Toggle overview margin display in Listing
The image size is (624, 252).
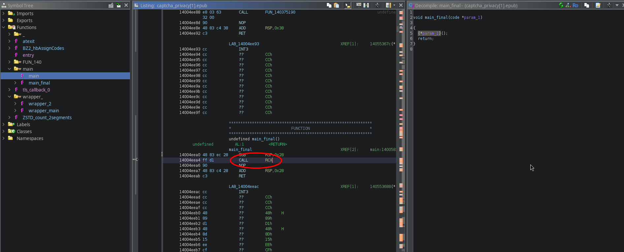tap(389, 5)
